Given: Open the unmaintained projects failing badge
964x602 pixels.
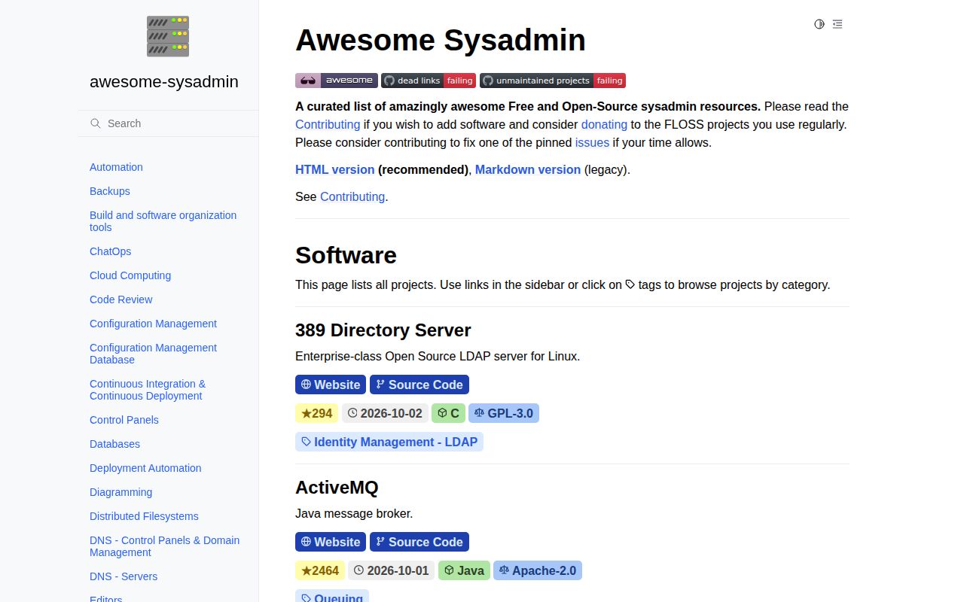Looking at the screenshot, I should (x=553, y=81).
